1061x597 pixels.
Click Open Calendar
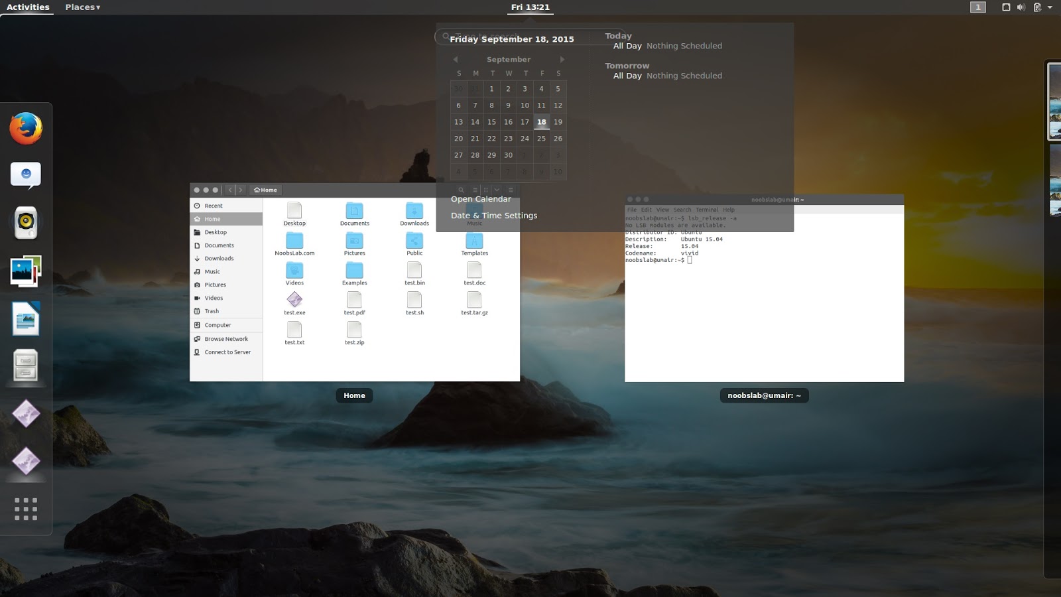click(481, 199)
